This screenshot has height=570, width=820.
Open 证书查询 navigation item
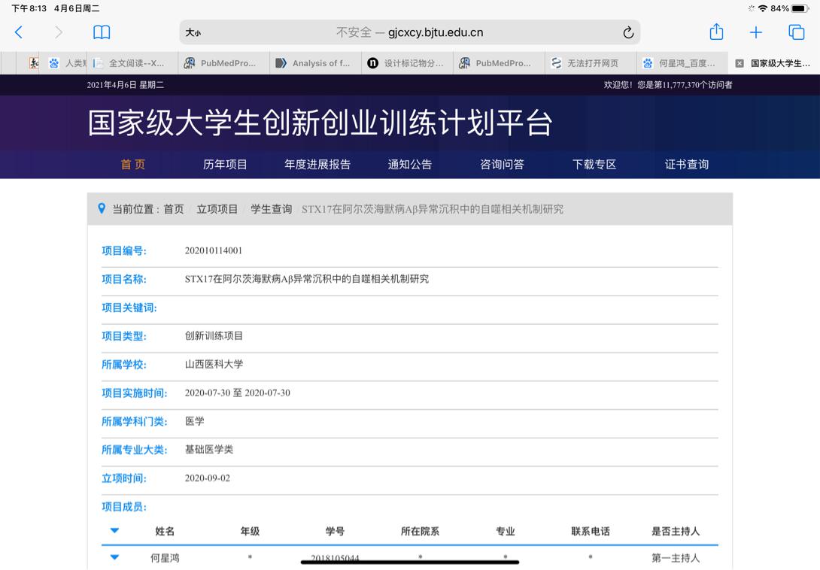[x=686, y=164]
